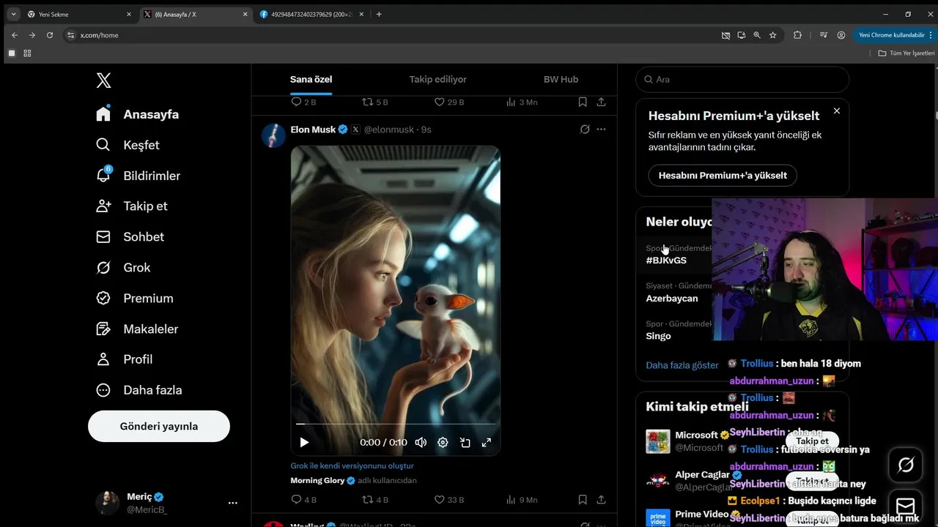Click the X logo in sidebar
Viewport: 938px width, 527px height.
[x=103, y=81]
